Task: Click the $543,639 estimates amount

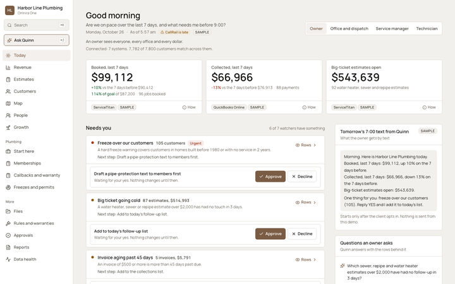Action: click(355, 78)
